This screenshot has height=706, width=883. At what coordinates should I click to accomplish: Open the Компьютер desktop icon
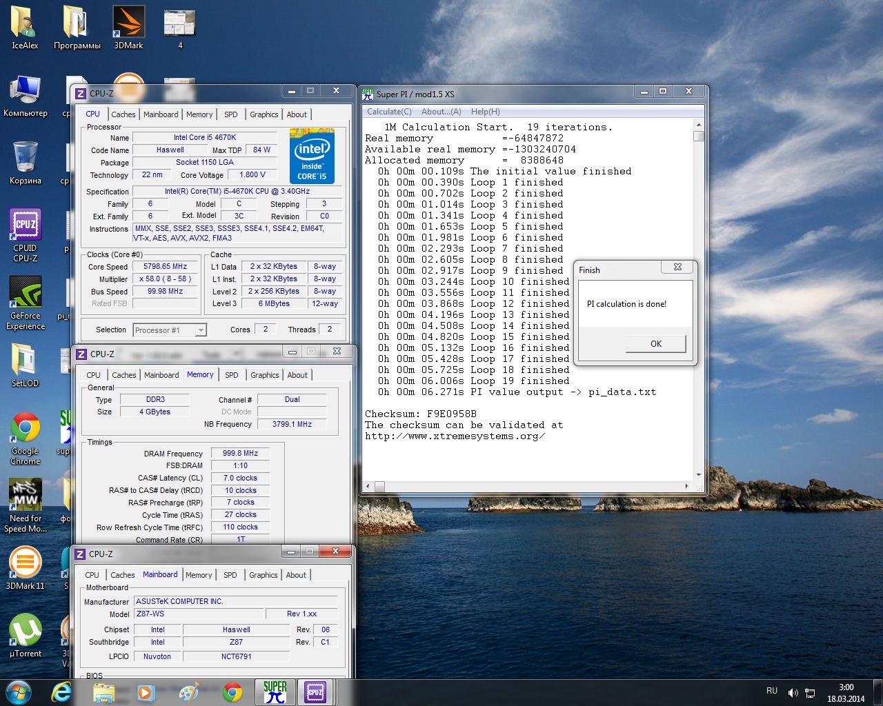[x=26, y=97]
